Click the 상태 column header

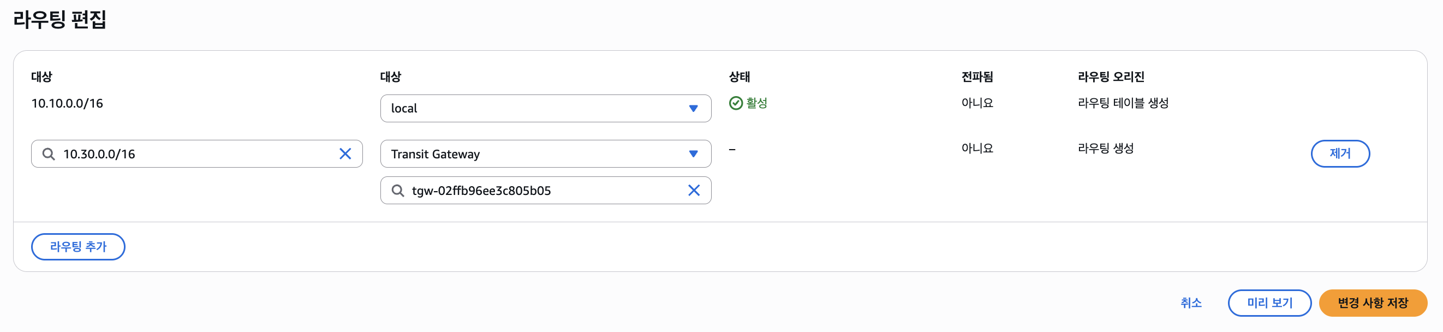tap(739, 77)
